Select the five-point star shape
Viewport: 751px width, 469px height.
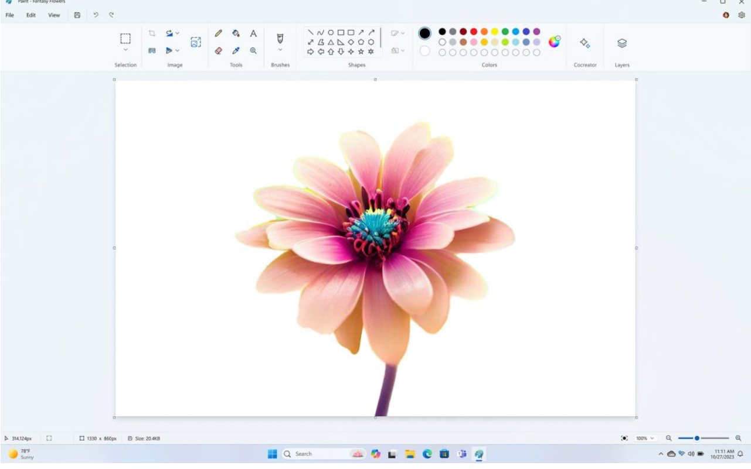(x=361, y=52)
